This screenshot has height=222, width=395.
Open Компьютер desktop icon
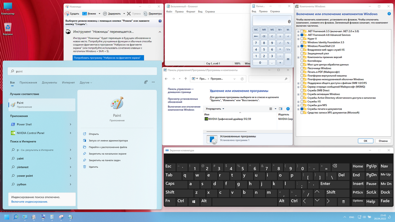point(8,9)
